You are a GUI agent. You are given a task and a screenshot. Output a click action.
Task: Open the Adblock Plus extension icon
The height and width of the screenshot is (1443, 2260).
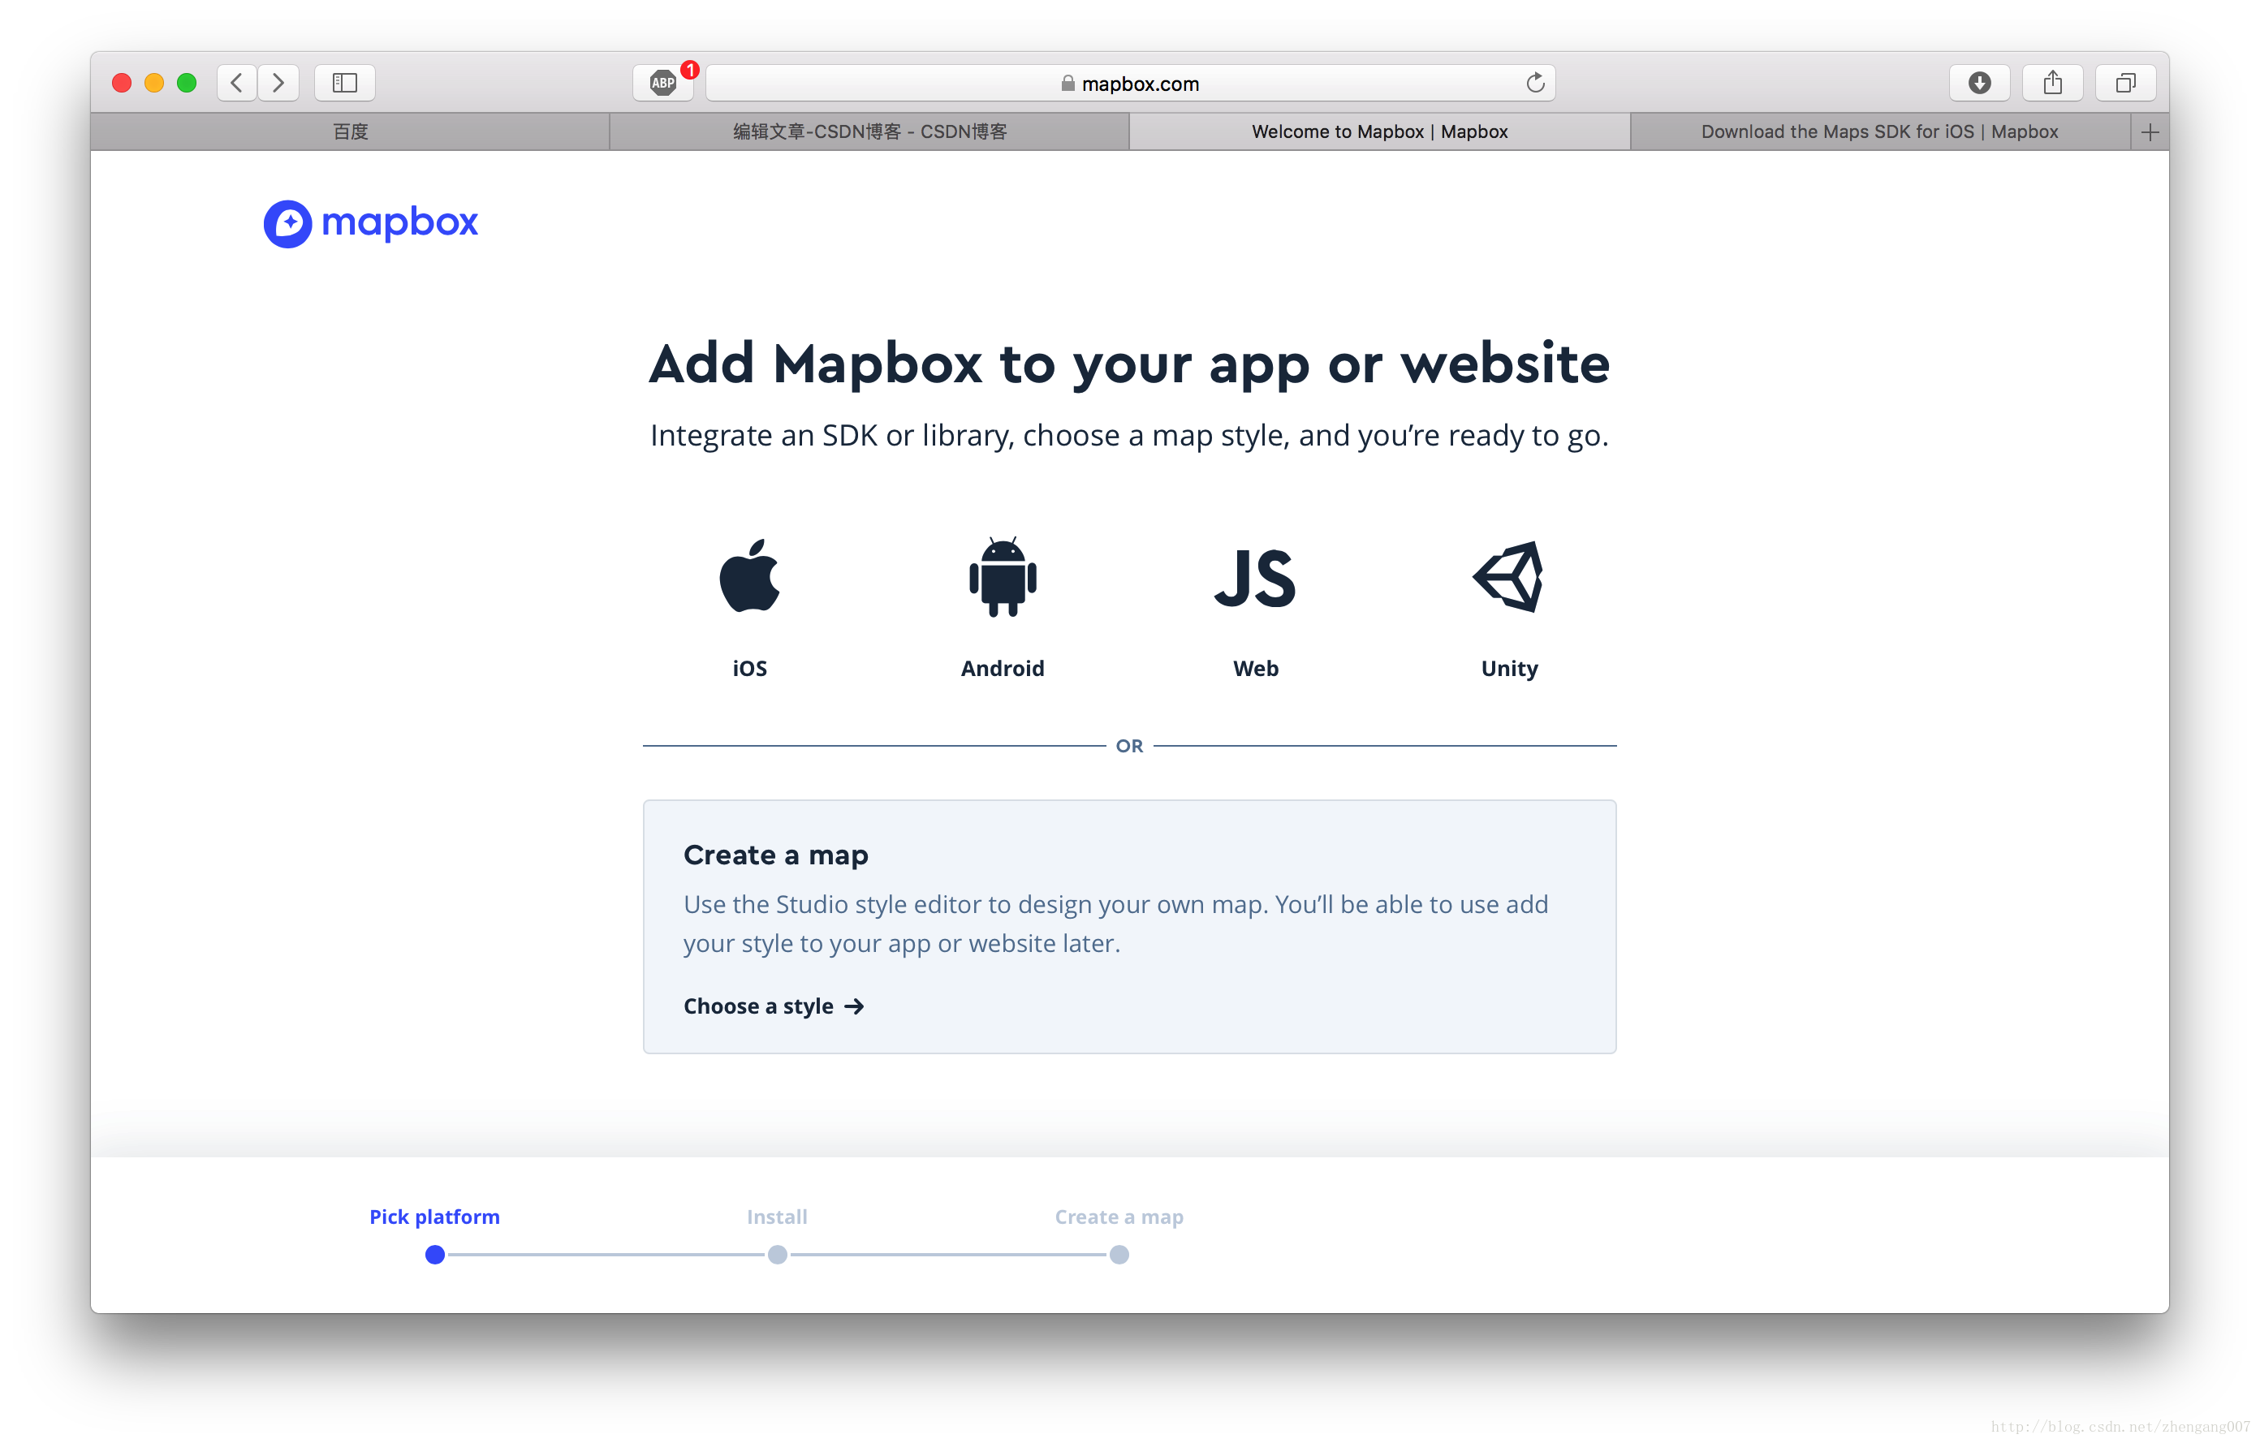tap(663, 83)
